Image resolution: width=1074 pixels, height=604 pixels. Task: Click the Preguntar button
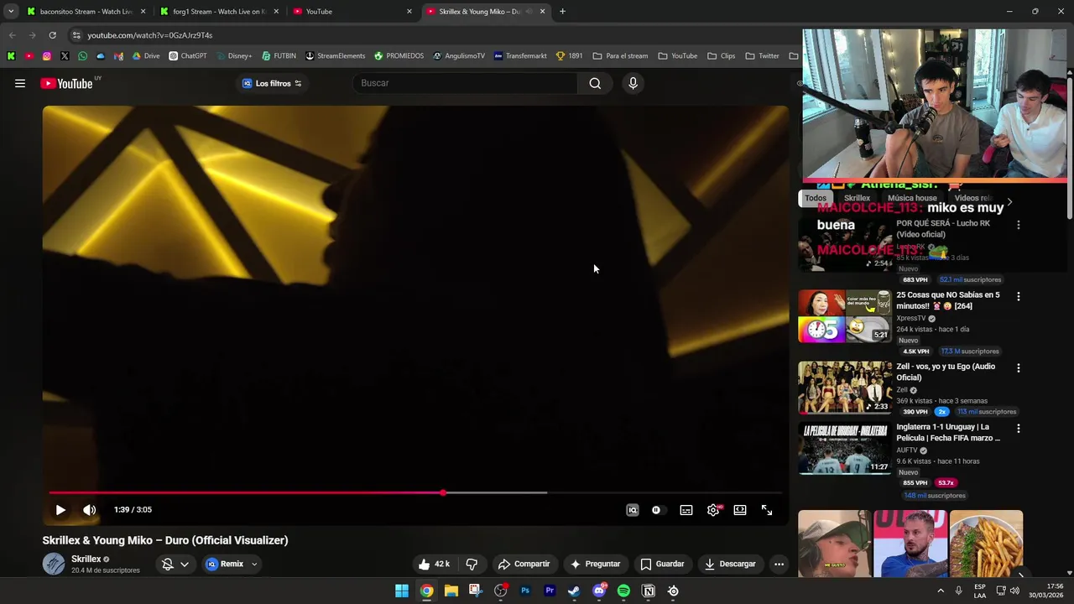[x=595, y=564]
